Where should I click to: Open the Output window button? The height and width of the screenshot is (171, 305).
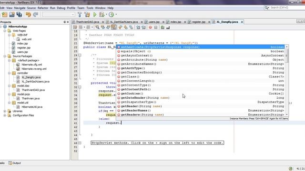(15, 163)
